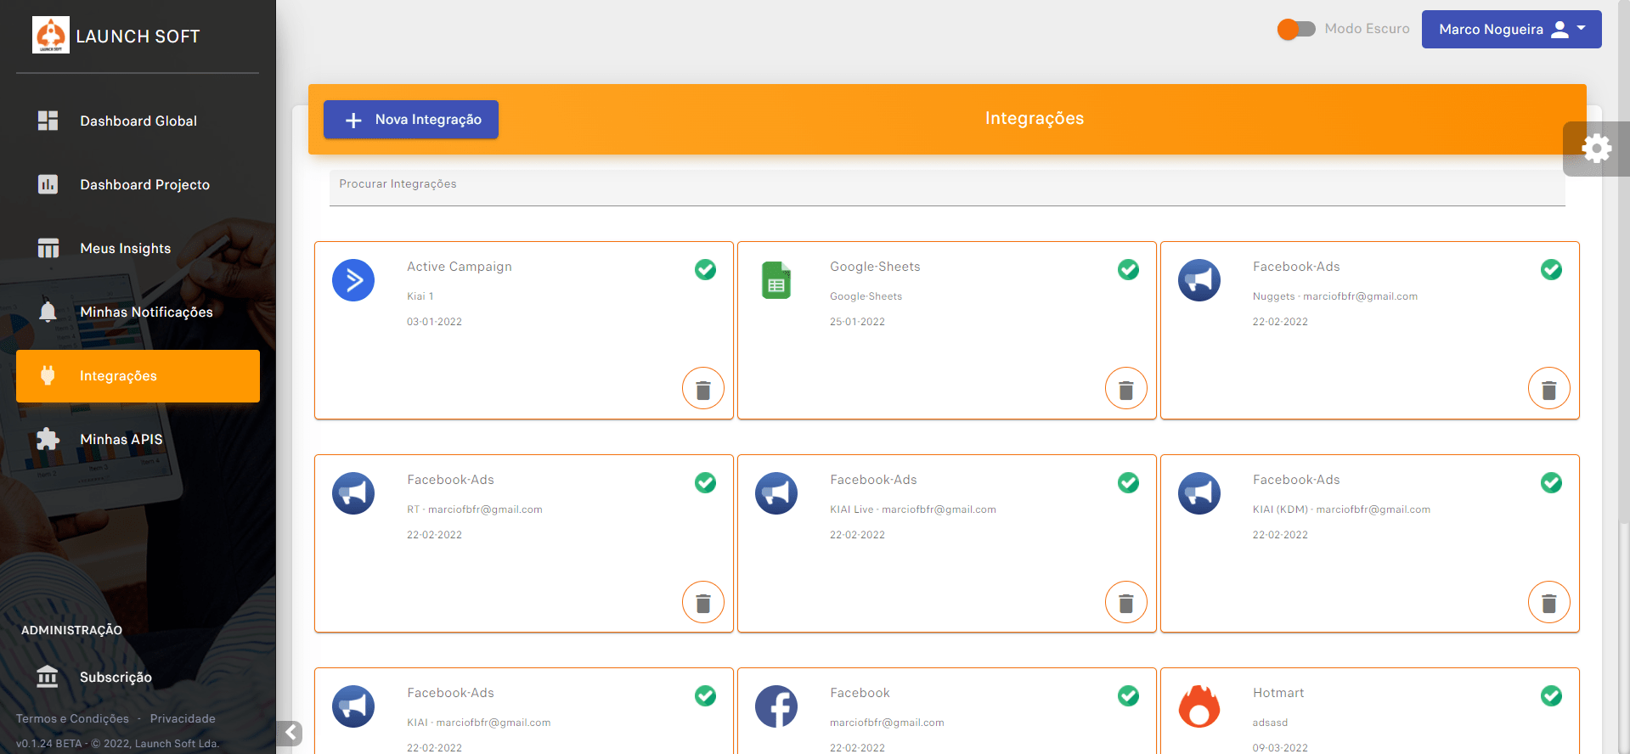Click the KIAI (KDM) megaphone icon
This screenshot has width=1630, height=754.
(1199, 493)
